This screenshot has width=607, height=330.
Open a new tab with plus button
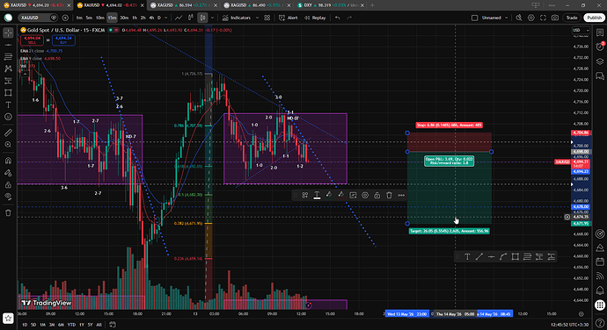pos(372,5)
